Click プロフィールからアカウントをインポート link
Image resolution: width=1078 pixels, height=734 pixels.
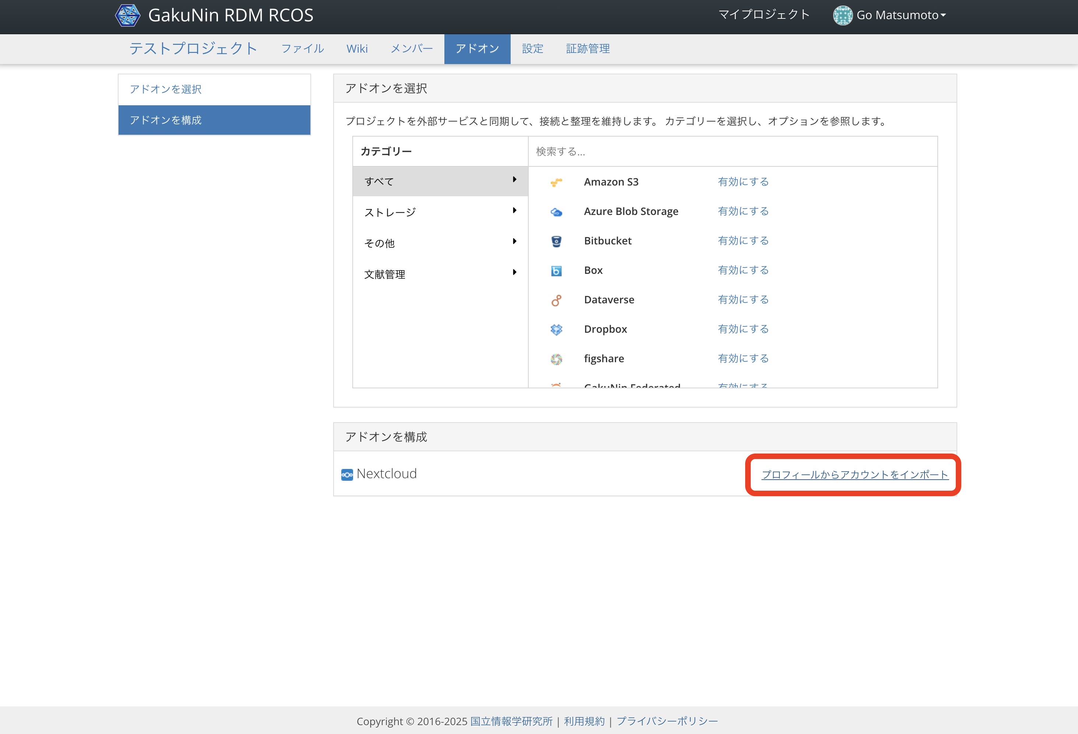click(x=855, y=475)
